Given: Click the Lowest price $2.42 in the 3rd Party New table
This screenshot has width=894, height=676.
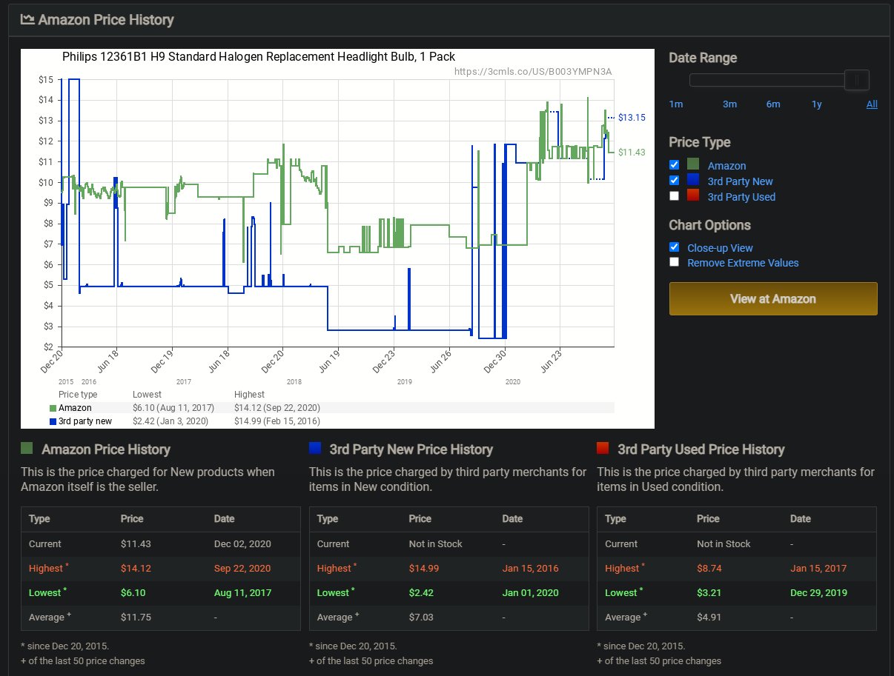Looking at the screenshot, I should pos(422,592).
